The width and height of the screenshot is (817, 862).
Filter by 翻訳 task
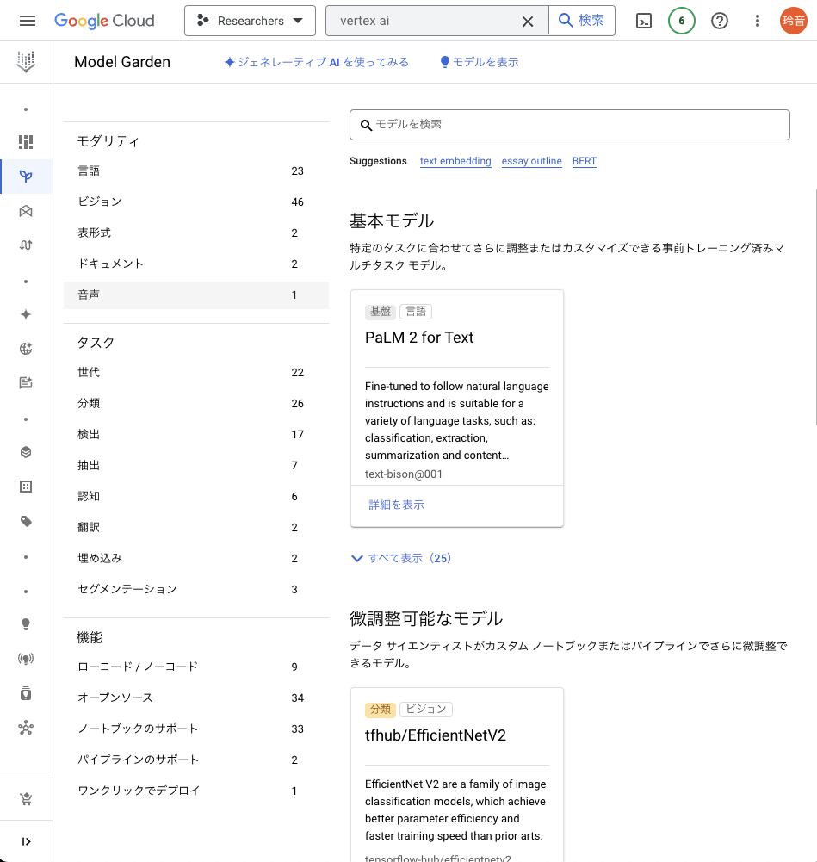coord(196,528)
